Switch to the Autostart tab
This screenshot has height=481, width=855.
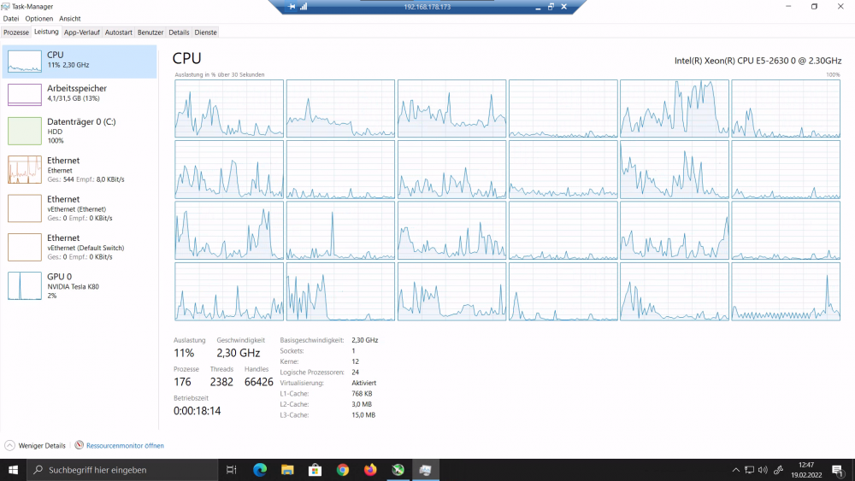point(118,32)
